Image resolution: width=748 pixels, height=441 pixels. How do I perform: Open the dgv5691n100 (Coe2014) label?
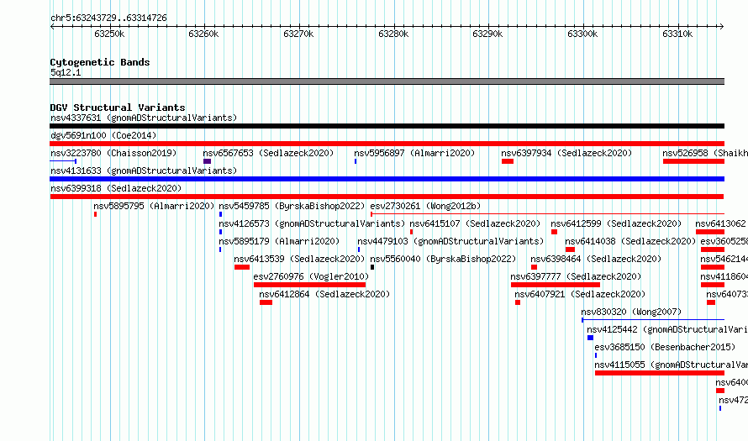pyautogui.click(x=103, y=135)
